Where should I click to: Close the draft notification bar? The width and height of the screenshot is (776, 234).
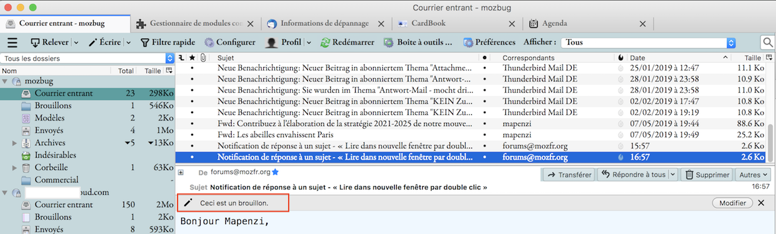click(762, 203)
